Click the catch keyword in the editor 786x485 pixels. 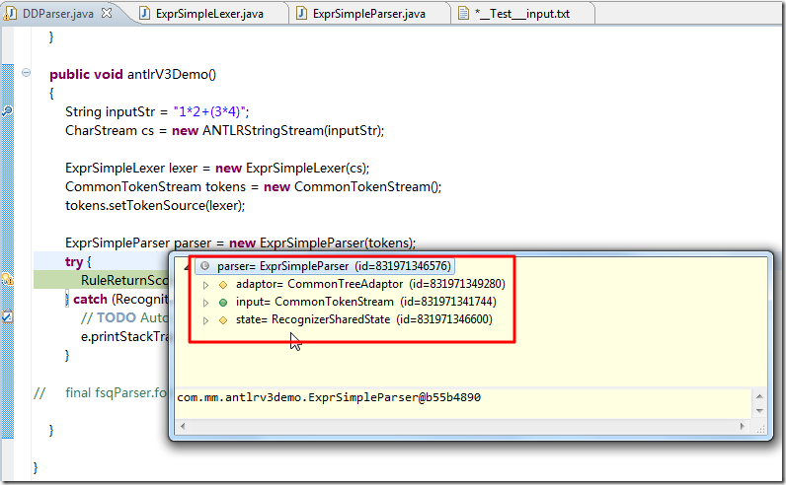(90, 300)
